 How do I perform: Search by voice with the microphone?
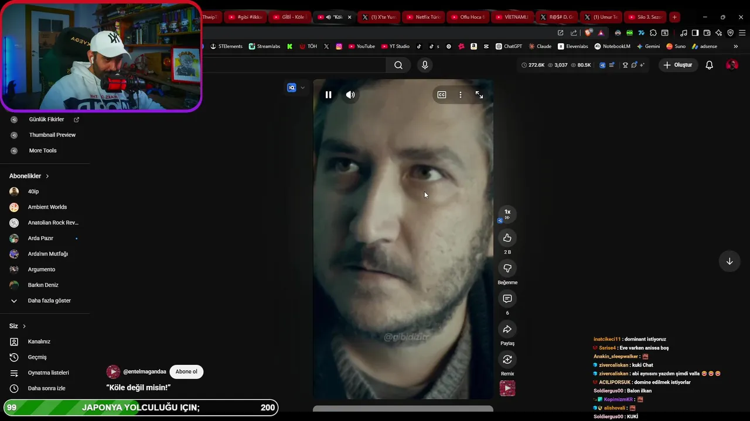[425, 65]
